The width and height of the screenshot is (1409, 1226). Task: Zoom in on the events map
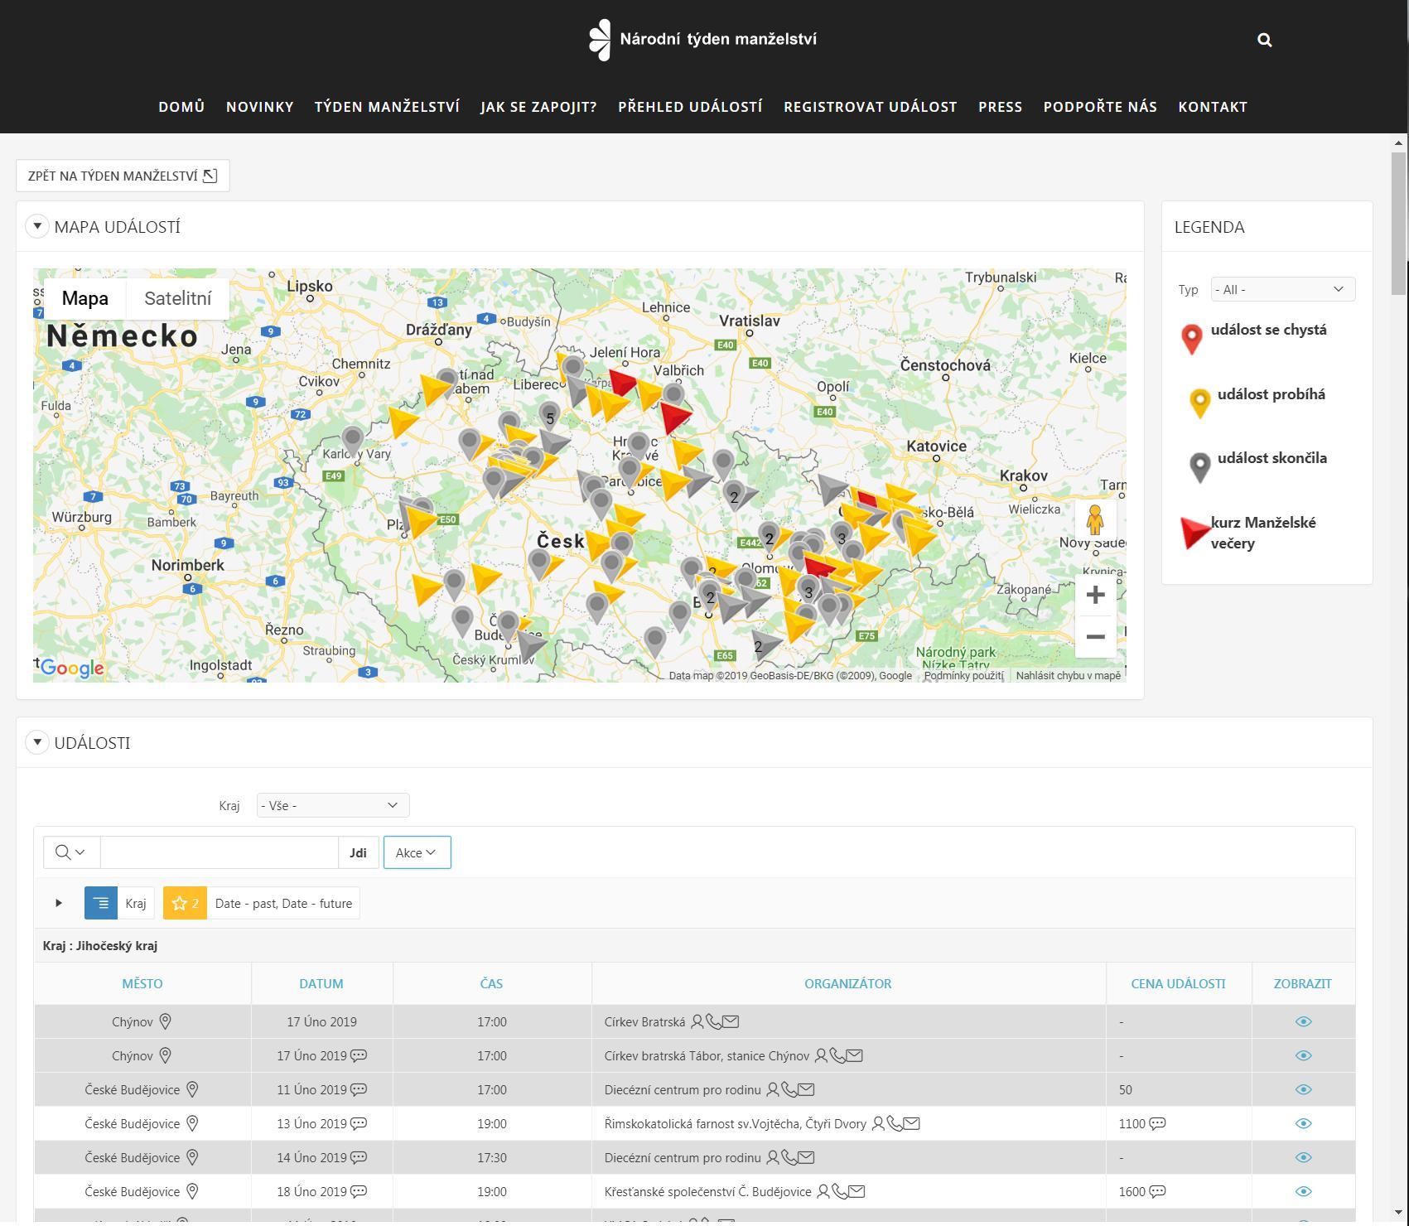point(1095,595)
